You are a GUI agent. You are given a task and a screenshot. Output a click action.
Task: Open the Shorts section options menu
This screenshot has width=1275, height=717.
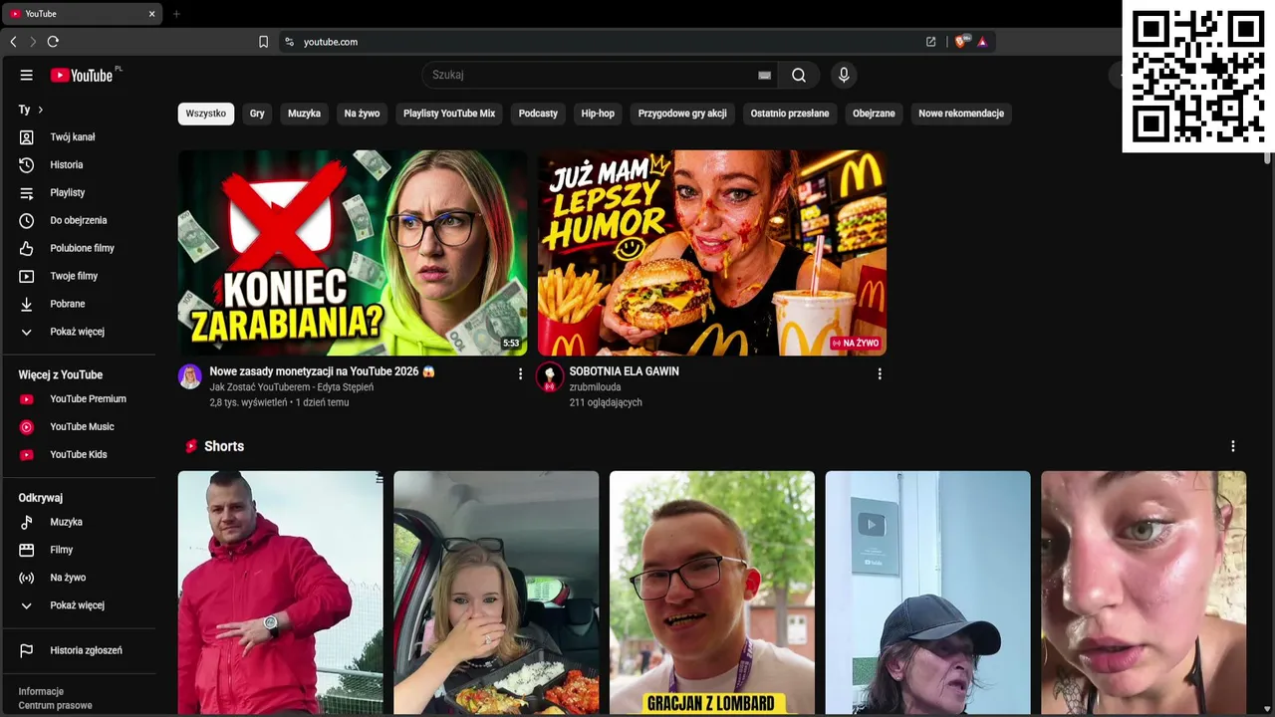[1233, 447]
